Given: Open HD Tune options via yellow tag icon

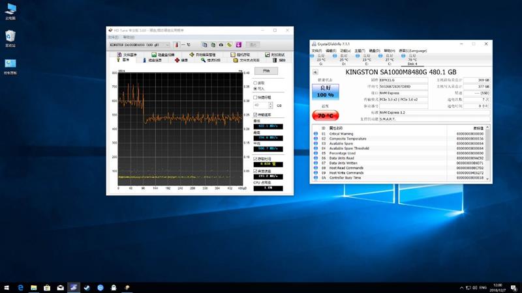Looking at the screenshot, I should [x=230, y=45].
